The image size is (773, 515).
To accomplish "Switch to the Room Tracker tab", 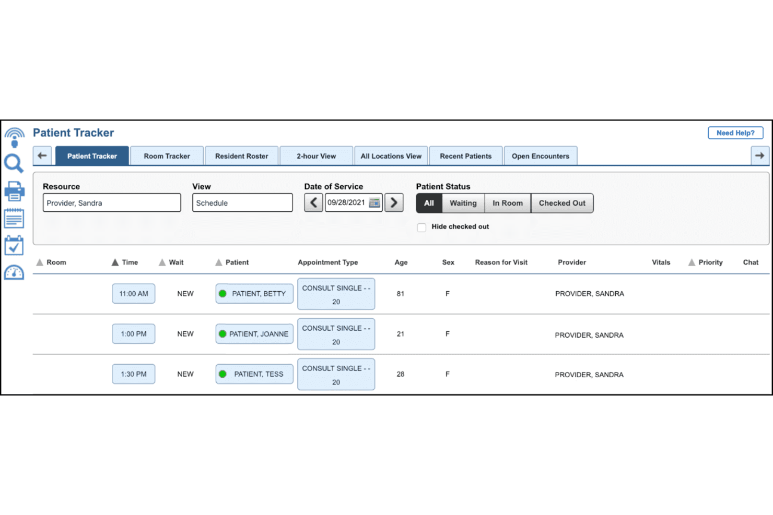I will [167, 156].
